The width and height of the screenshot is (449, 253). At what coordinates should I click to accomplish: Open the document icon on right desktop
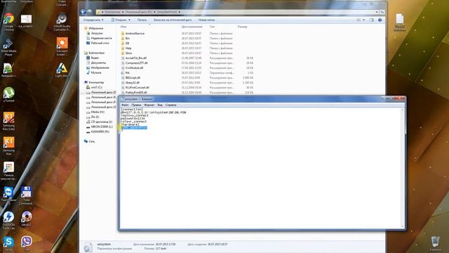point(400,22)
